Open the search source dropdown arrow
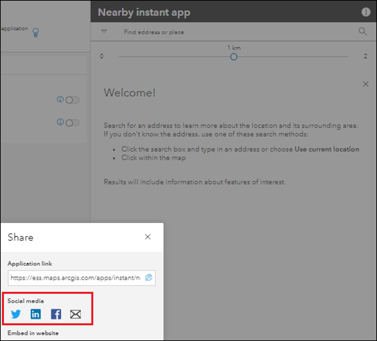377x341 pixels. 104,32
